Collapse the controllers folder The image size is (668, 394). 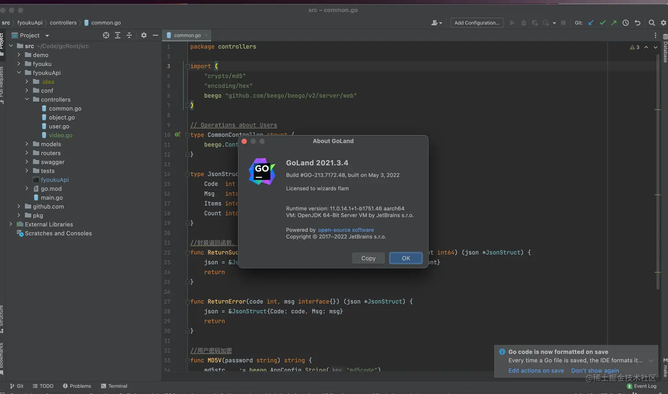[x=27, y=99]
